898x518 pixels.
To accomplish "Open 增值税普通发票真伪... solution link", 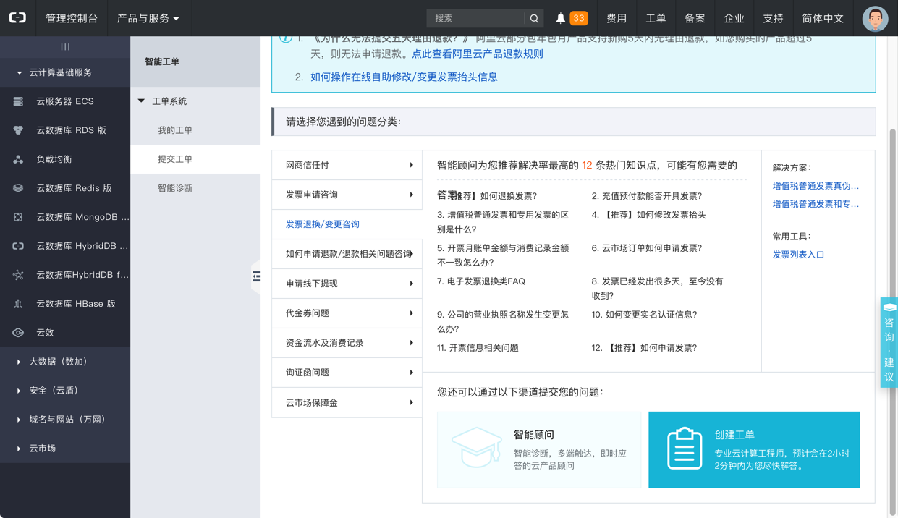I will pos(816,186).
